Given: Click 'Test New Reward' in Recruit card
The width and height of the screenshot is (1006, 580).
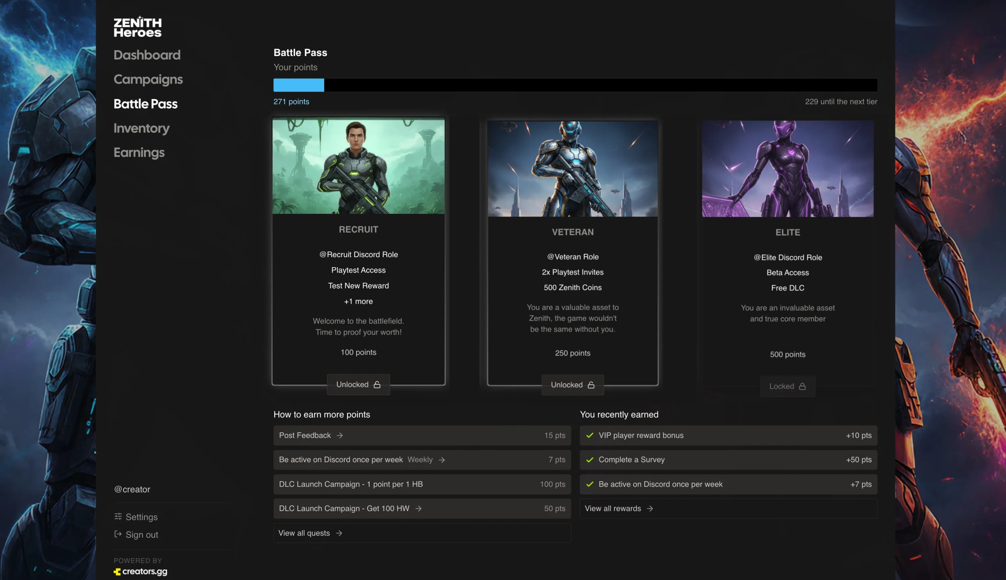Looking at the screenshot, I should [359, 286].
